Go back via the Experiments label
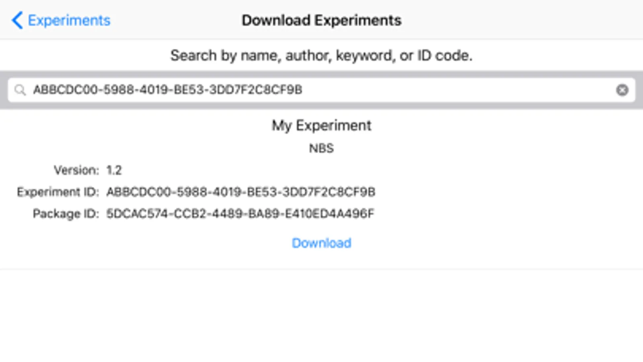 69,20
